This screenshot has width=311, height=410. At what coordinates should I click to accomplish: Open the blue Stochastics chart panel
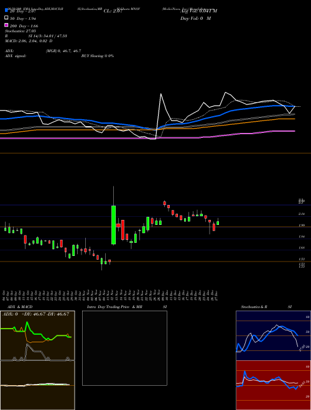[273, 335]
